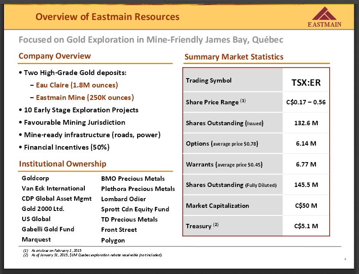The height and width of the screenshot is (274, 359).
Task: Select 'Lombard Odier' entry
Action: tap(123, 199)
